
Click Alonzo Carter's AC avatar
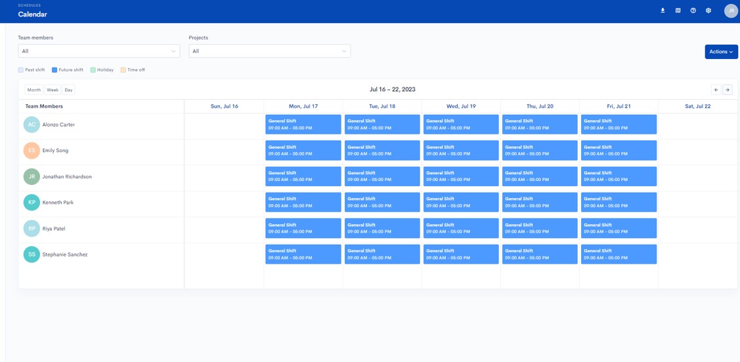tap(32, 125)
